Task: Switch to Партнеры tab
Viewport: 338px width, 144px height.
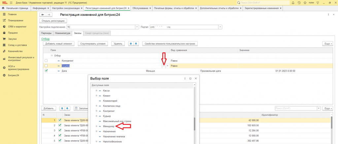Action: click(46, 33)
